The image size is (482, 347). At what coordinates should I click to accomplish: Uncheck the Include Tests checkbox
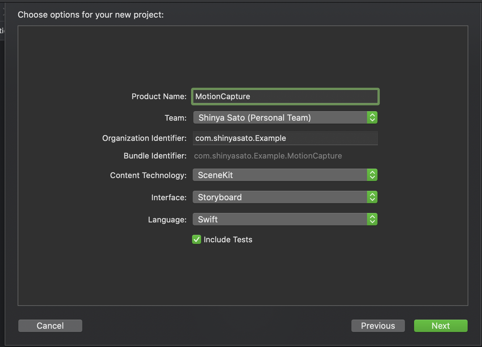coord(197,240)
